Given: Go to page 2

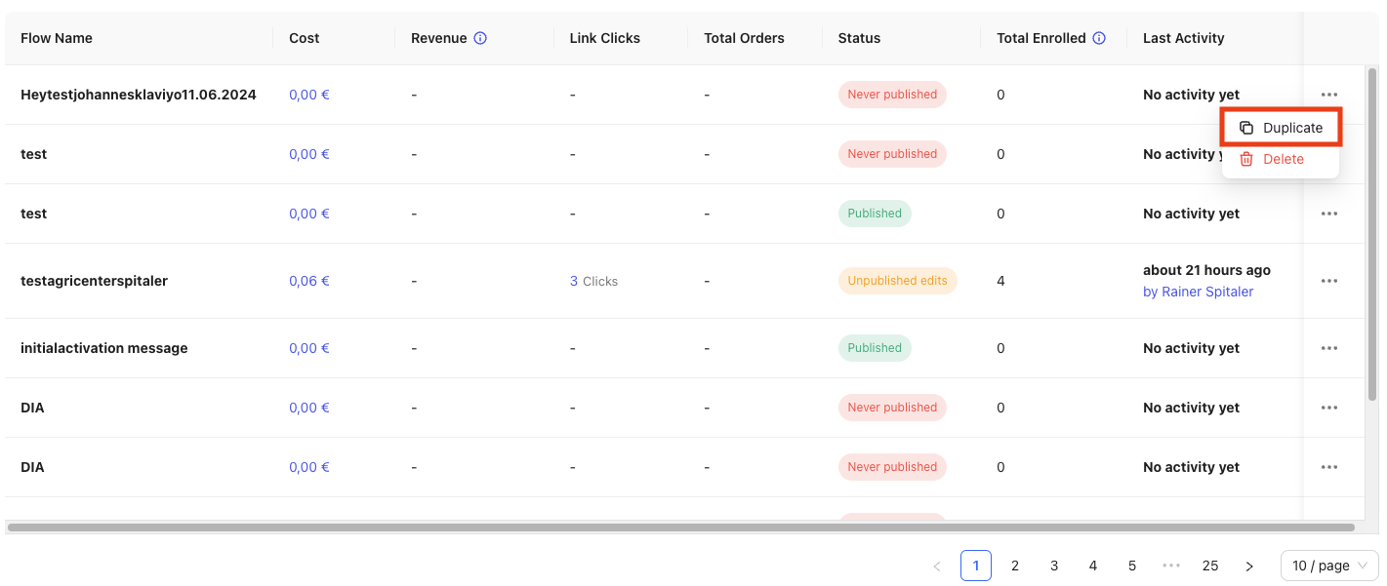Looking at the screenshot, I should coord(1015,566).
